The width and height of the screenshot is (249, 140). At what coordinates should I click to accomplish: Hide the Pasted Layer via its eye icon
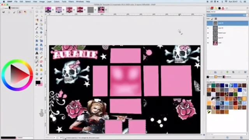coord(208,33)
